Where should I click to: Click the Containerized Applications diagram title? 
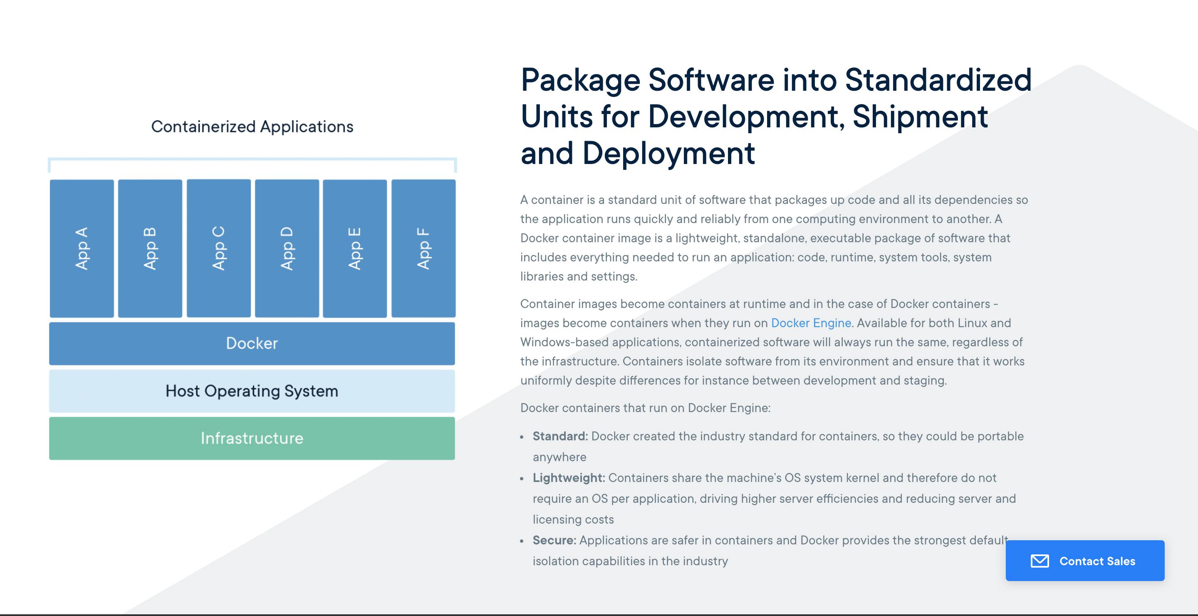pos(252,127)
